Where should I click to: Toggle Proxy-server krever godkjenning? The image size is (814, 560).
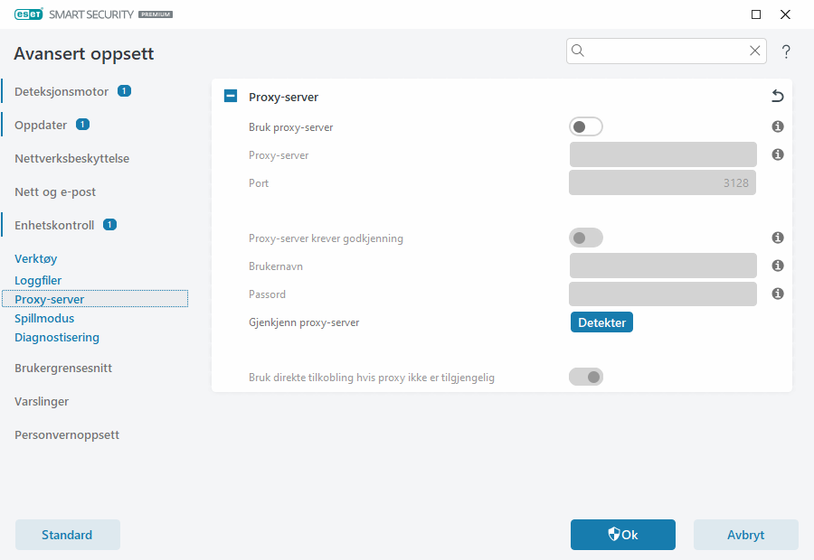(x=585, y=238)
